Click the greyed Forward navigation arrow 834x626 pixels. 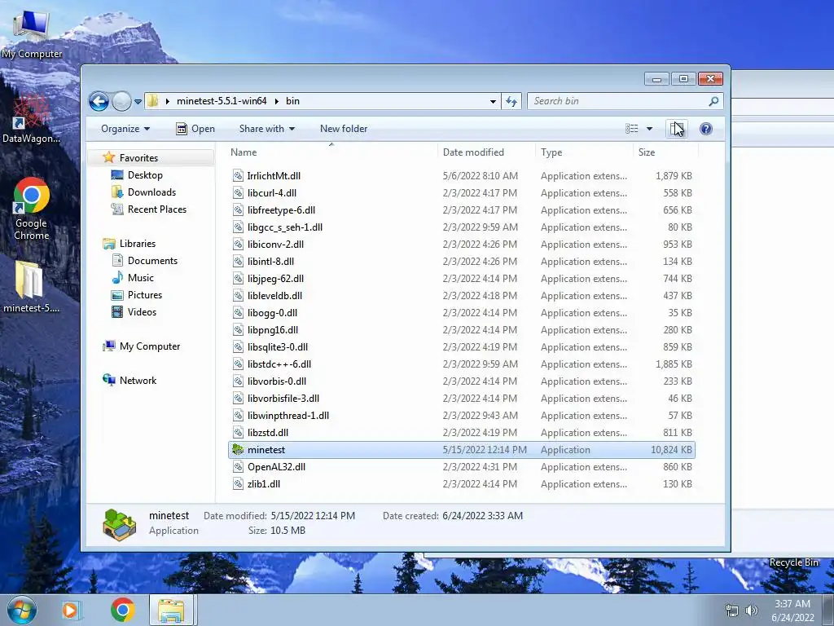point(121,101)
